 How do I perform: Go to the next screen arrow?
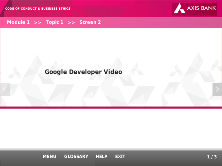pyautogui.click(x=217, y=89)
